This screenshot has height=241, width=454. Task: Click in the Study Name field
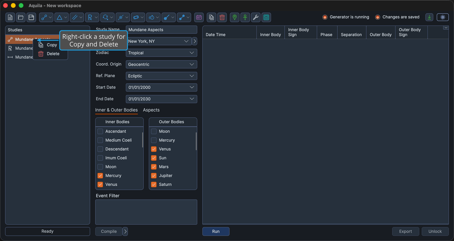click(162, 30)
